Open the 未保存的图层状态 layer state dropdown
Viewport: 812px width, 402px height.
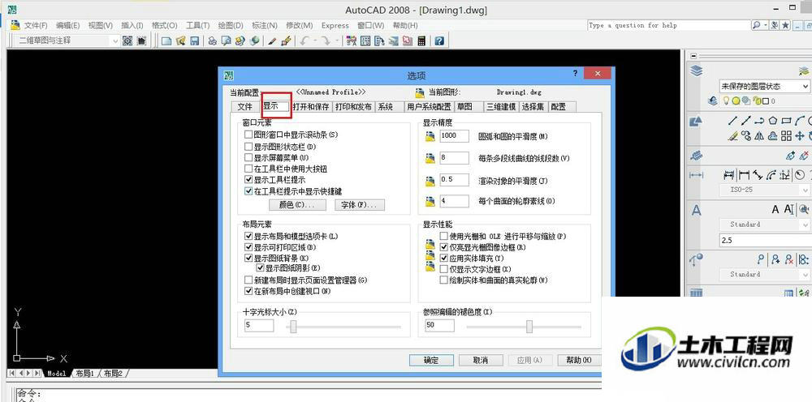pyautogui.click(x=764, y=86)
